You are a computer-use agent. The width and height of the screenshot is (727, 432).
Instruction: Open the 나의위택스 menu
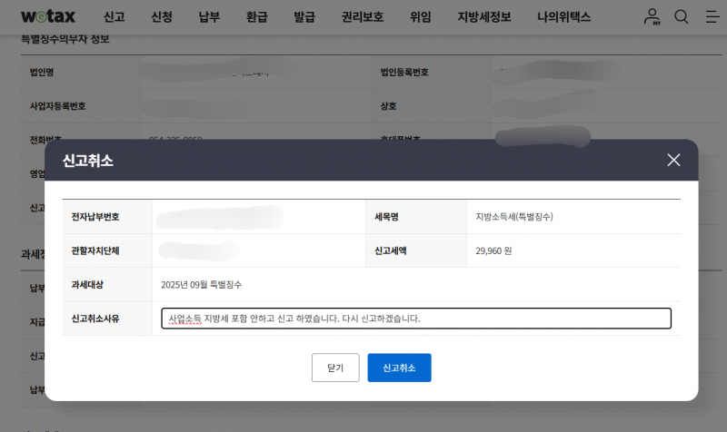[563, 17]
